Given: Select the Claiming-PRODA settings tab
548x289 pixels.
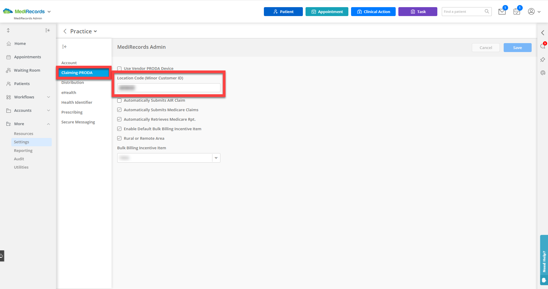Looking at the screenshot, I should [x=84, y=73].
